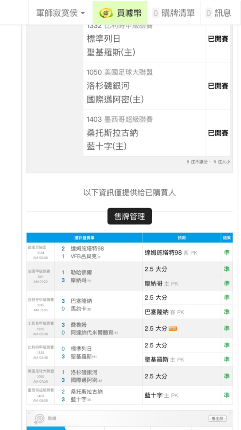
Task: Click team name 喬魯姆
Action: pyautogui.click(x=78, y=325)
